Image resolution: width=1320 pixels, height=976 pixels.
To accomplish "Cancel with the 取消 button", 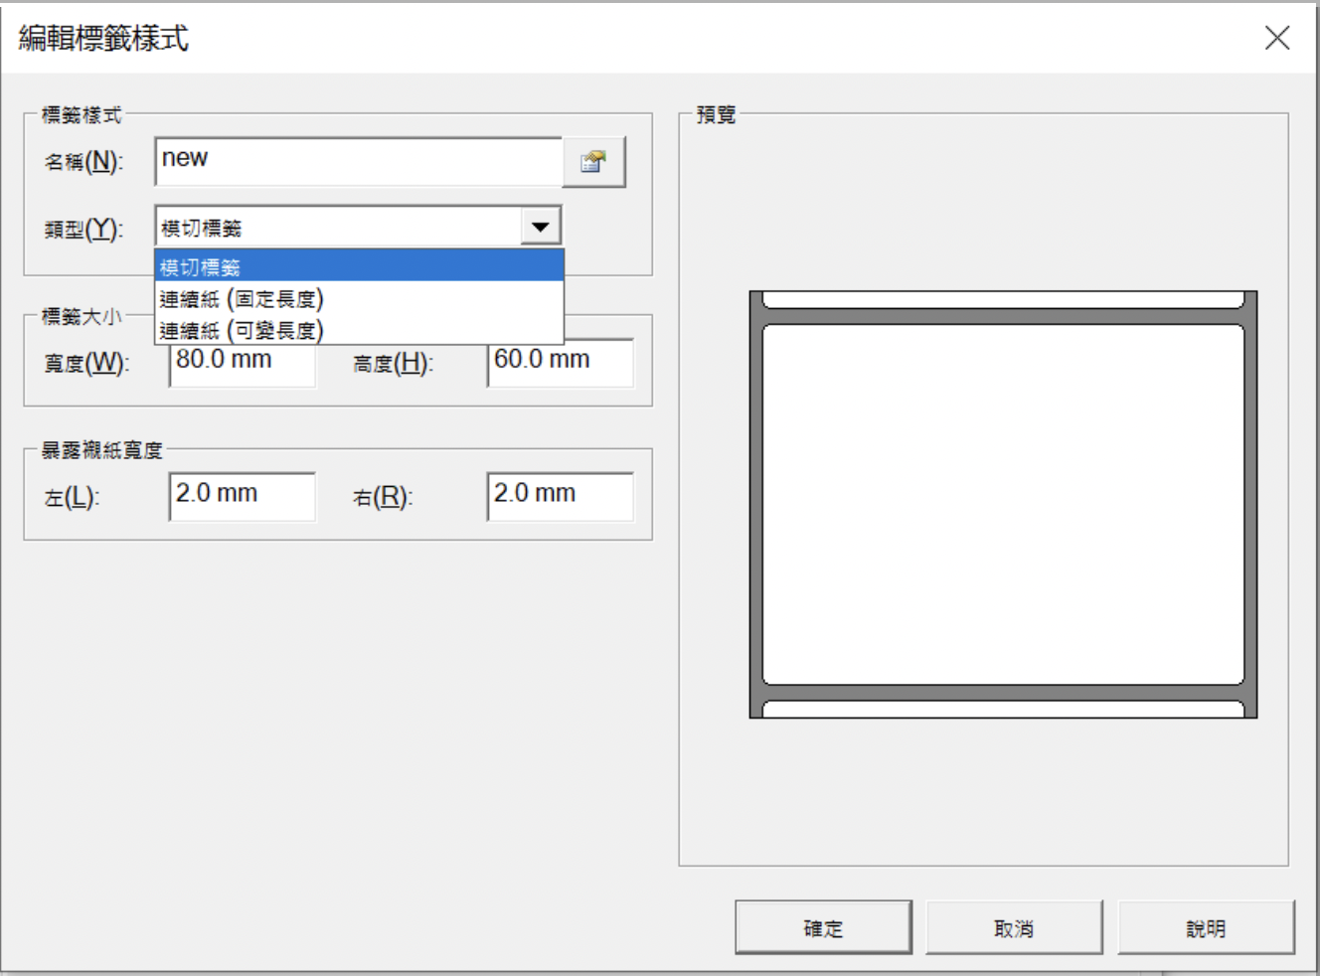I will click(x=1014, y=927).
